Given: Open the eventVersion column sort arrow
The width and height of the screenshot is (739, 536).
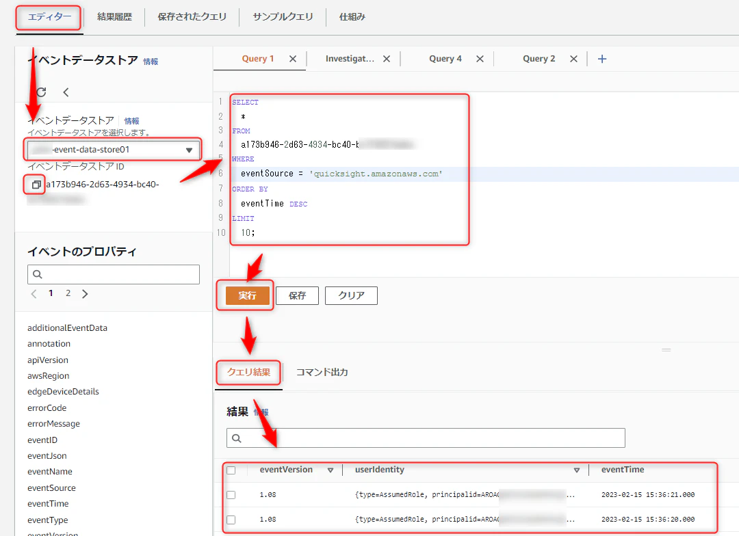Looking at the screenshot, I should (x=330, y=470).
